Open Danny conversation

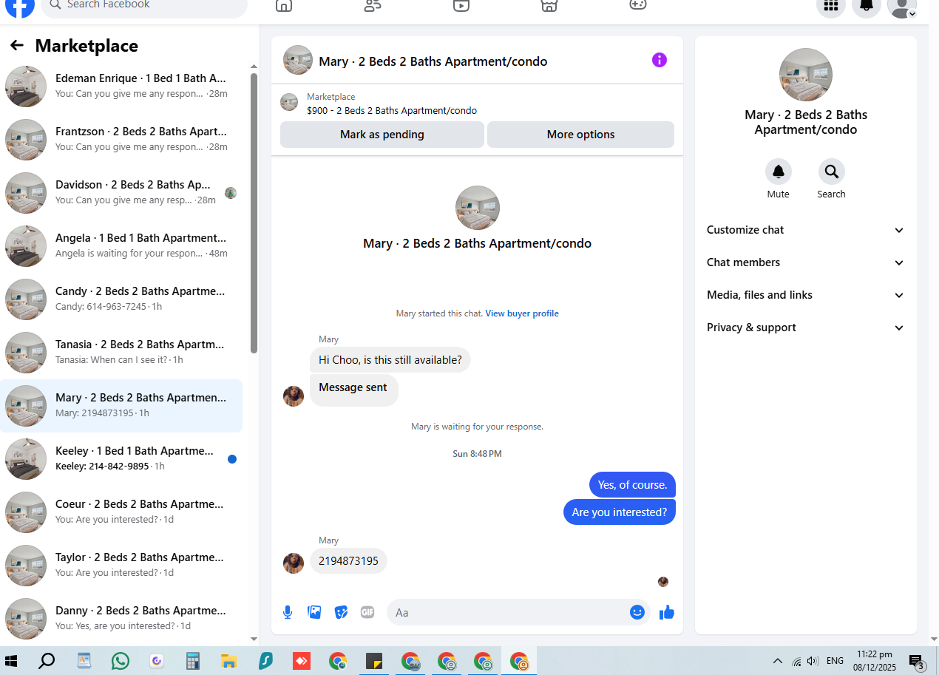(121, 619)
